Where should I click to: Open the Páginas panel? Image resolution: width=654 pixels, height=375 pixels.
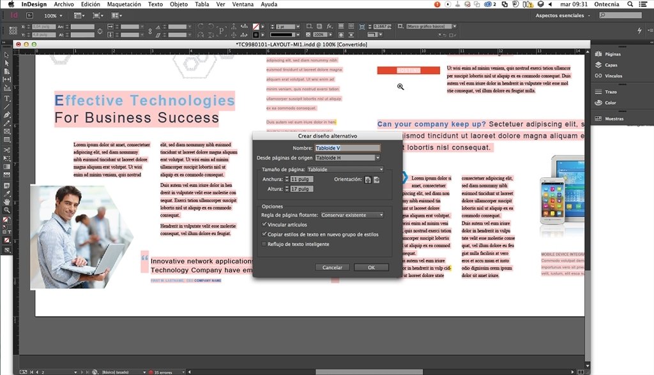[609, 54]
